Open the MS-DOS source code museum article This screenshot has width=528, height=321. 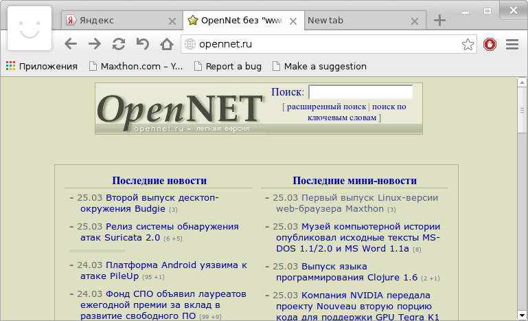358,237
